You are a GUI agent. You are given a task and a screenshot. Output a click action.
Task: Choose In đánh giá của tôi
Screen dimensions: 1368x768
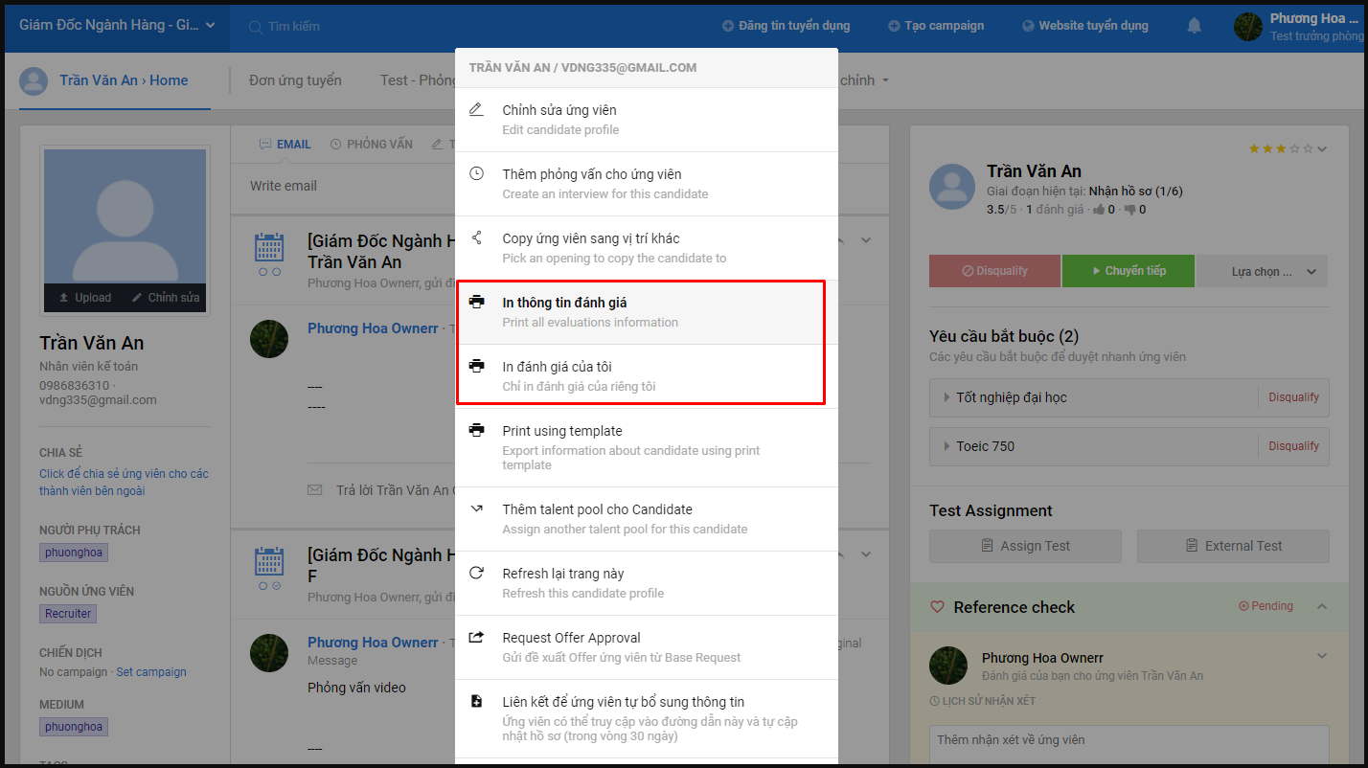647,376
